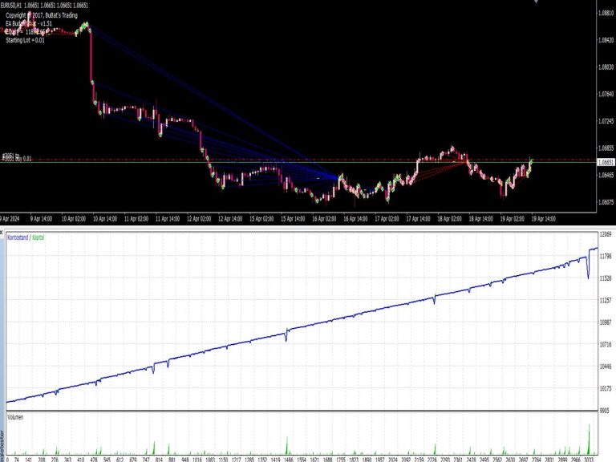The width and height of the screenshot is (616, 462).
Task: Click the Volumen panel label
Action: click(x=15, y=417)
